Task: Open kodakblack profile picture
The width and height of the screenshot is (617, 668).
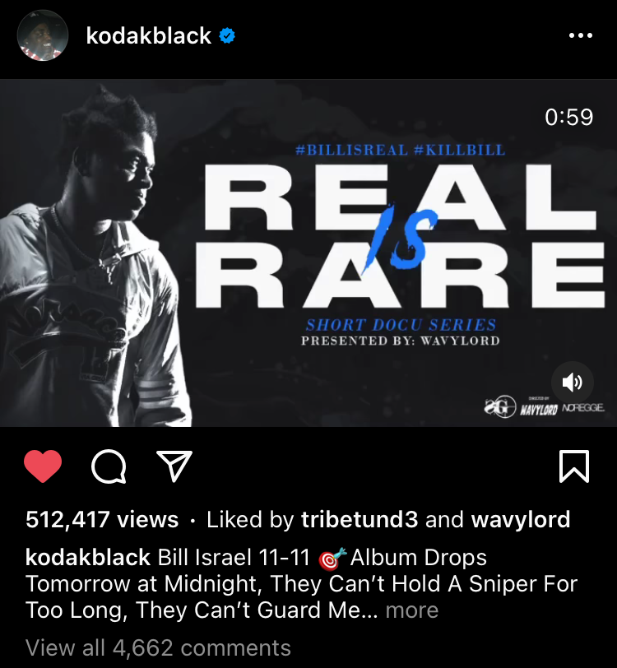Action: pyautogui.click(x=43, y=35)
